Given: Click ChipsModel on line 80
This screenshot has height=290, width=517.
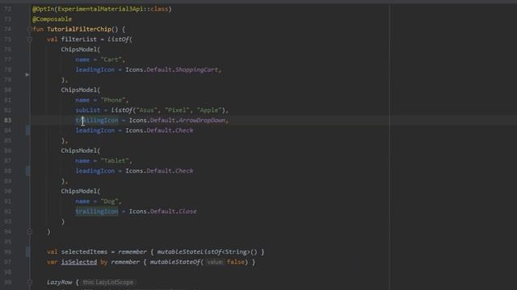Looking at the screenshot, I should (x=79, y=90).
